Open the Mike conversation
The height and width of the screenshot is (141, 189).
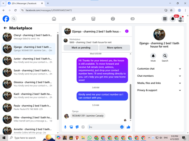tap(28, 119)
